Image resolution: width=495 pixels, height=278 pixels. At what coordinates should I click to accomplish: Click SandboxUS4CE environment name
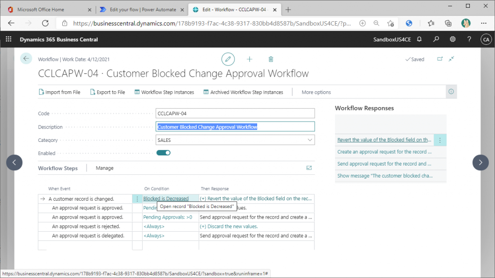click(392, 40)
